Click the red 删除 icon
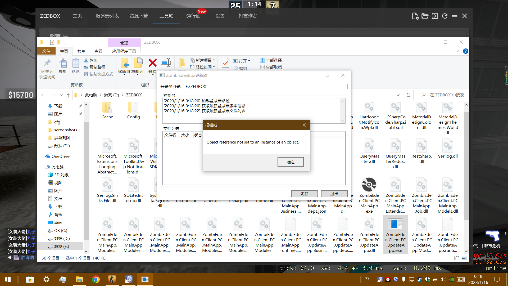 click(152, 63)
